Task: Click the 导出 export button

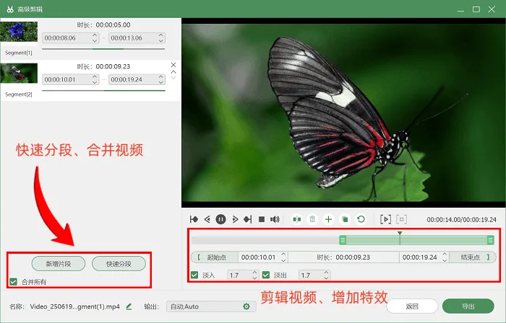Action: pyautogui.click(x=468, y=306)
